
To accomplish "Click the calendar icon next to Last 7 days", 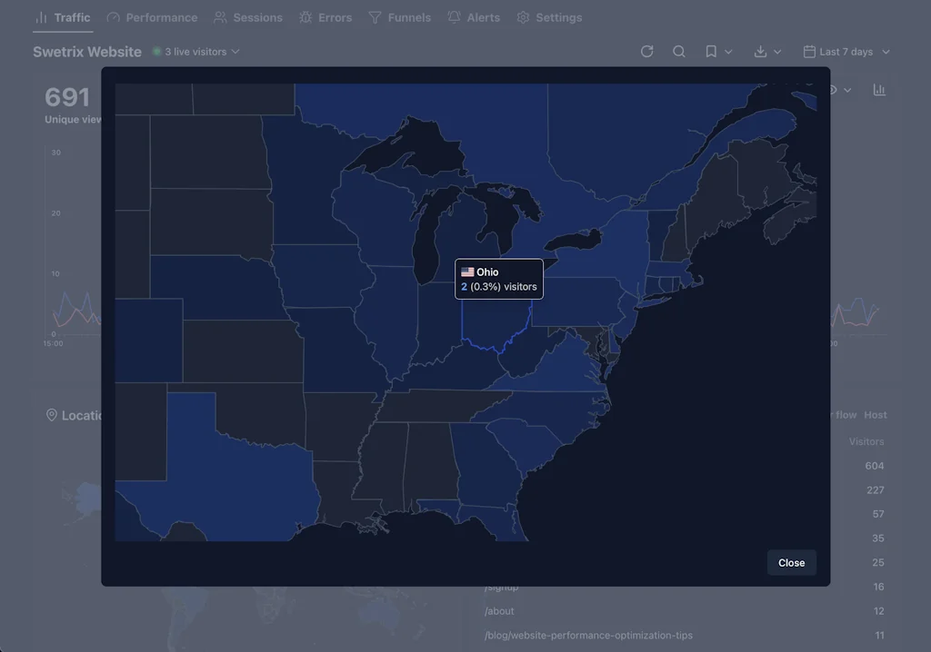I will pos(810,52).
